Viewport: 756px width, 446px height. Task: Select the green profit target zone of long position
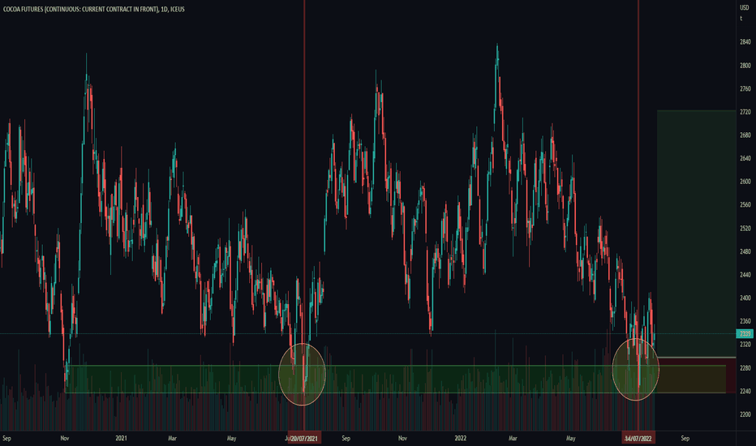click(x=696, y=234)
